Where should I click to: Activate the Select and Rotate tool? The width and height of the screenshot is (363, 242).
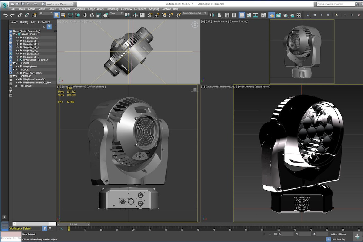point(92,15)
